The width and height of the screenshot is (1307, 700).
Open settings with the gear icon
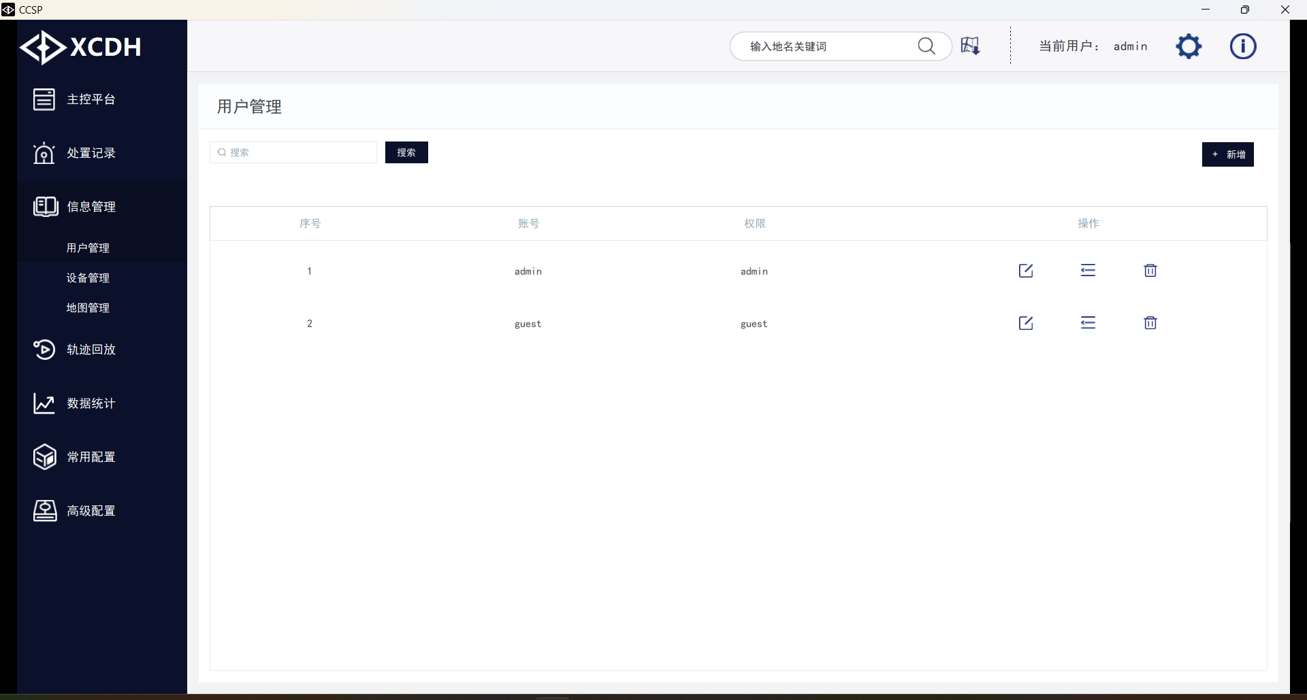[x=1189, y=46]
